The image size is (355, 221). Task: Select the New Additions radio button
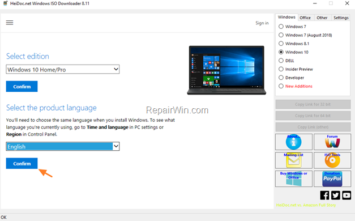coord(281,86)
